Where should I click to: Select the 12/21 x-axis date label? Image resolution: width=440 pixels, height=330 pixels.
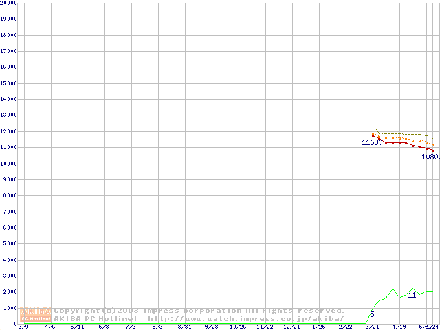[x=291, y=327]
